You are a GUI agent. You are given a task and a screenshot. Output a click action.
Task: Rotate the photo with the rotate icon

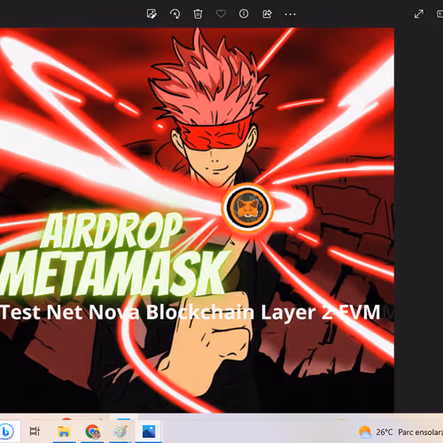(x=175, y=13)
